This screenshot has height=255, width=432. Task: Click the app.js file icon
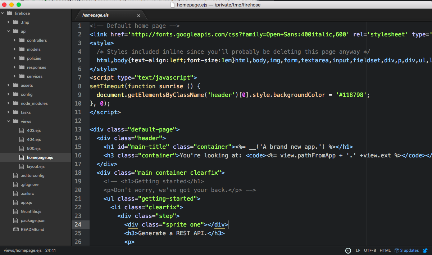[15, 202]
